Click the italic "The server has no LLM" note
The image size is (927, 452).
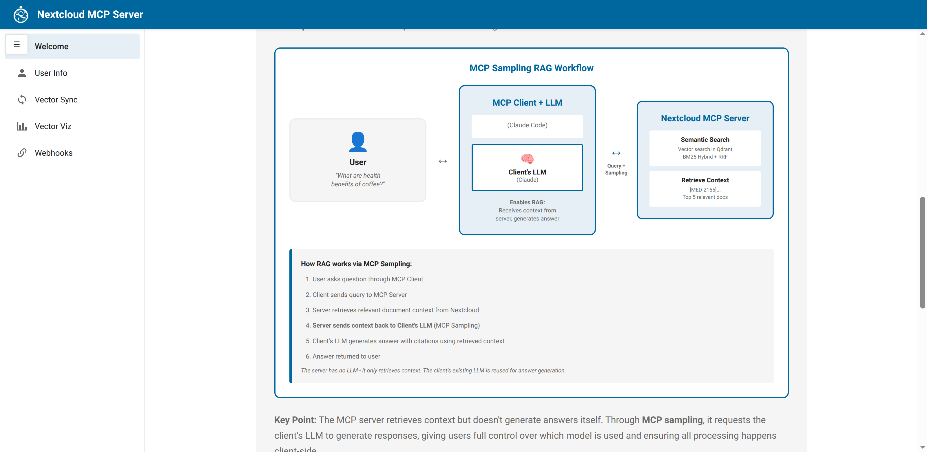[x=433, y=370]
